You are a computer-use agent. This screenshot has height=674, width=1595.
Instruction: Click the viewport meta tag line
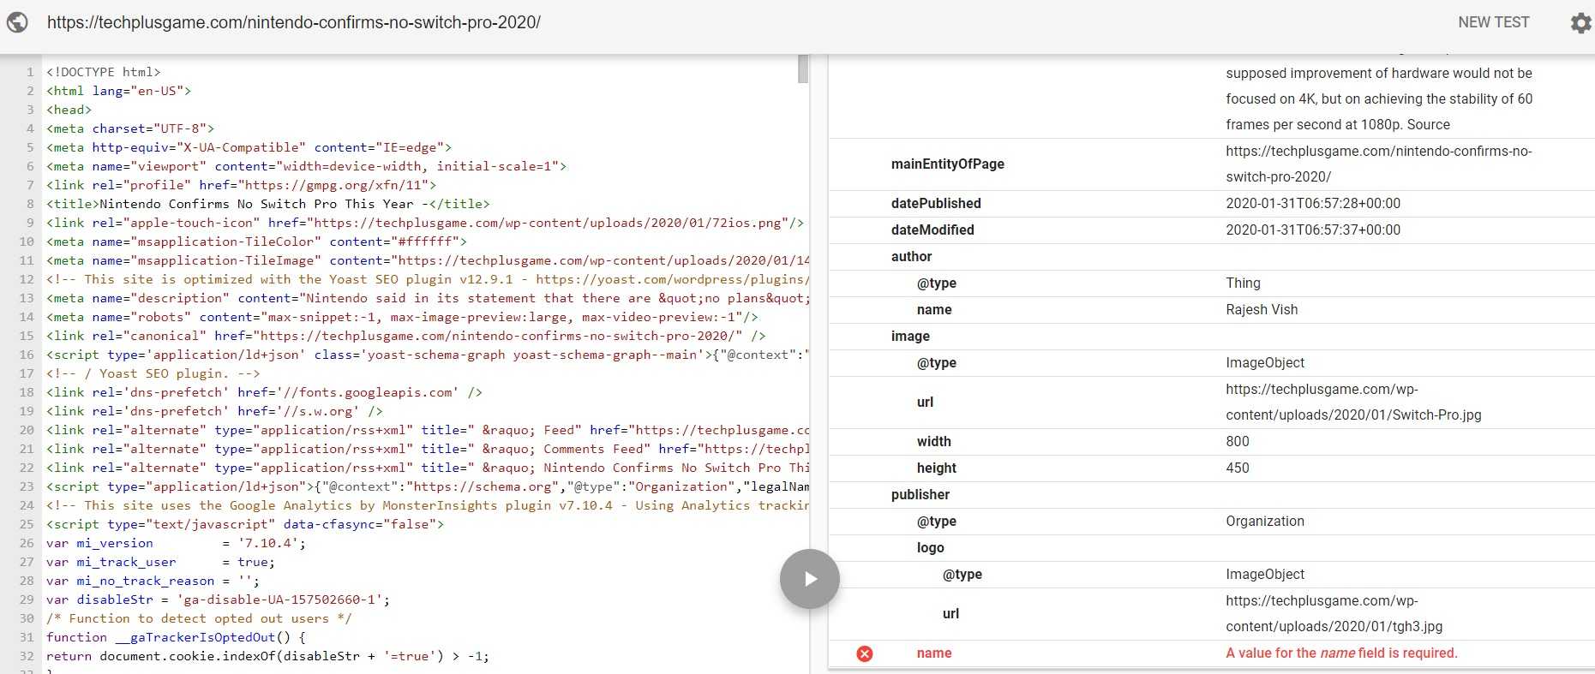click(x=307, y=166)
